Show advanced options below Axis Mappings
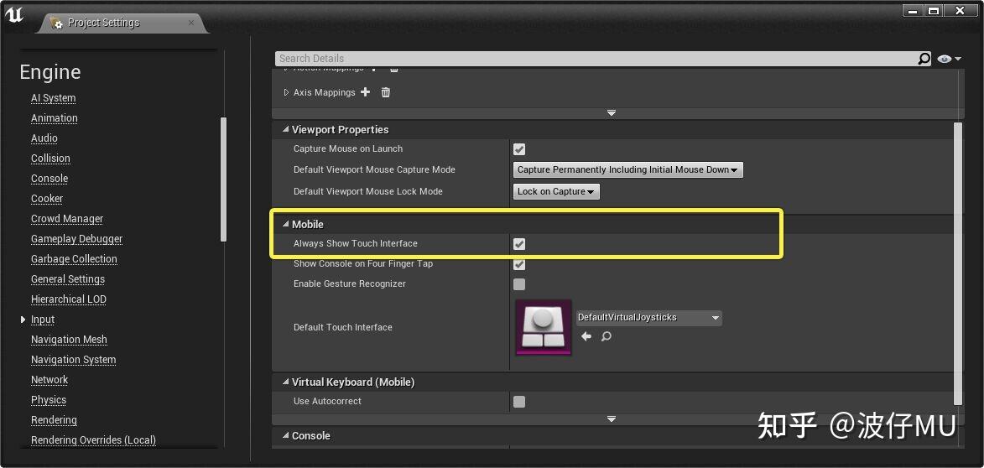The height and width of the screenshot is (468, 984). (x=612, y=113)
